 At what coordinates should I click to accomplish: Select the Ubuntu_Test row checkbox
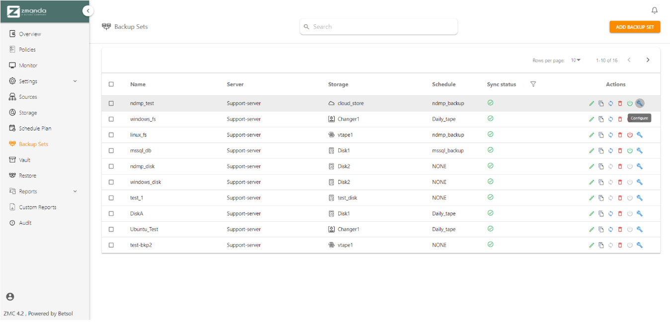click(111, 229)
